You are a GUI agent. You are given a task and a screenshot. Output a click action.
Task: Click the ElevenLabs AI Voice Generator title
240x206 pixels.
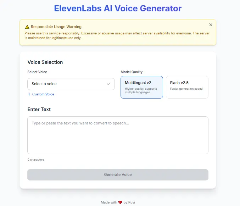click(118, 9)
